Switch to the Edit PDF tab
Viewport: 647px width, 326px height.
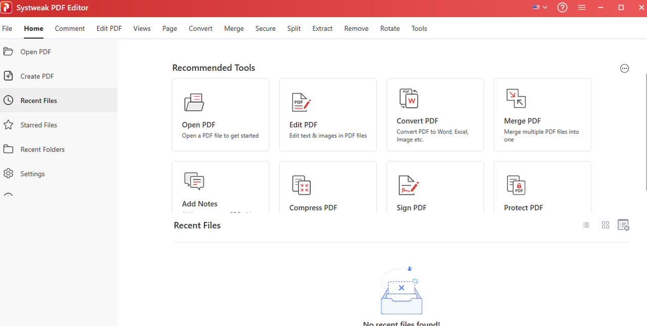pyautogui.click(x=109, y=28)
